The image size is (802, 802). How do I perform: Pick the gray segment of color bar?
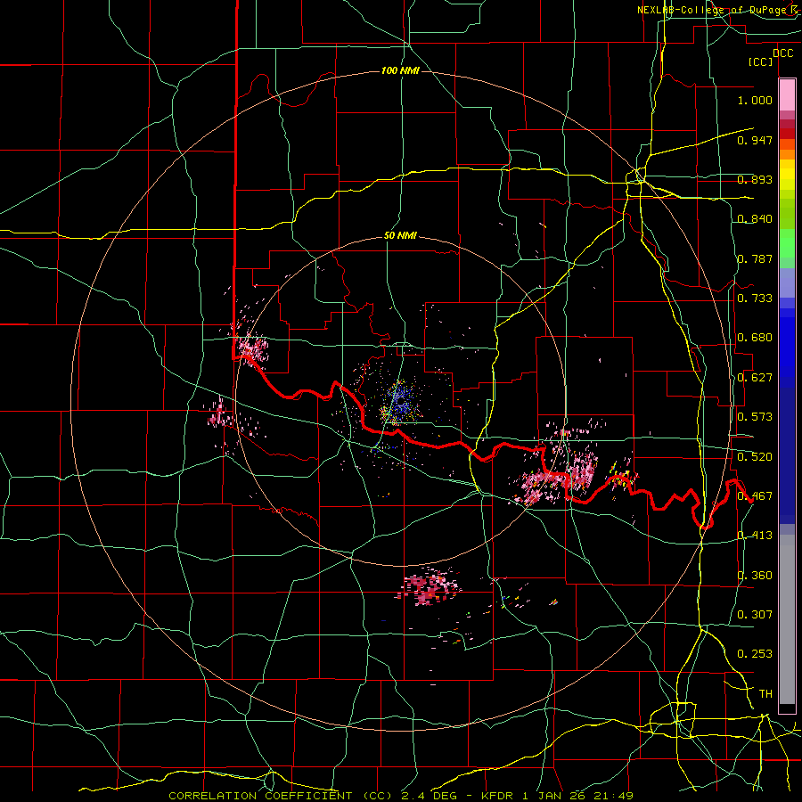[x=787, y=619]
